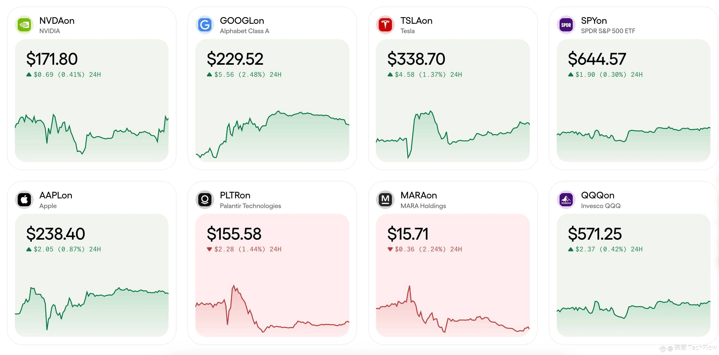
Task: Select the TSLAon $338.70 price
Action: 416,59
